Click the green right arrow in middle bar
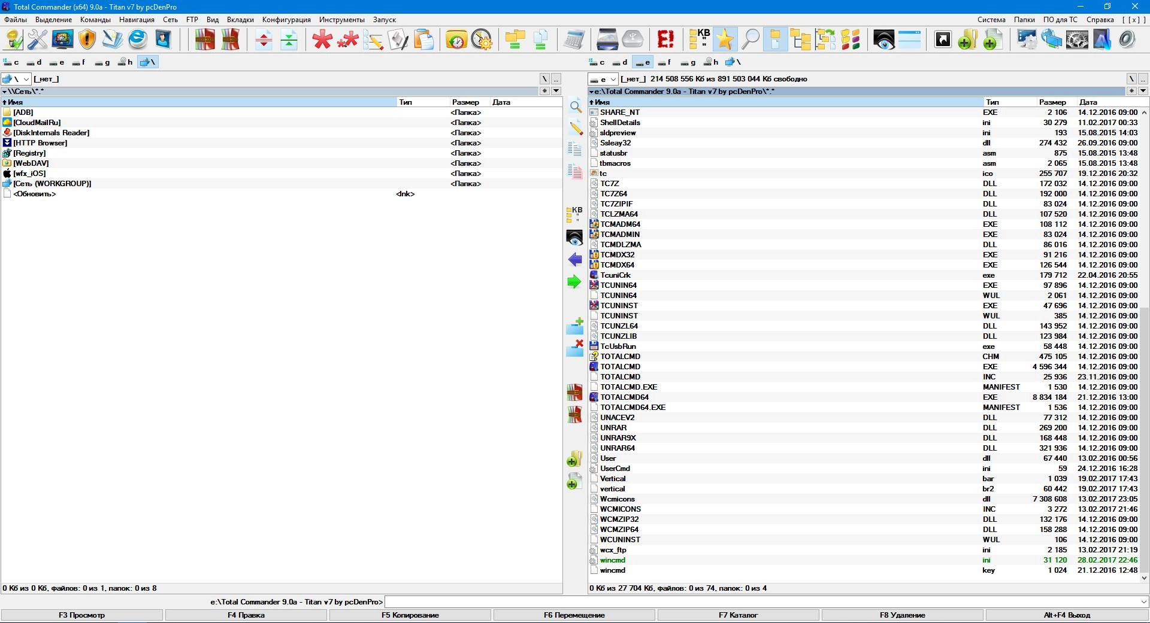 pos(574,282)
